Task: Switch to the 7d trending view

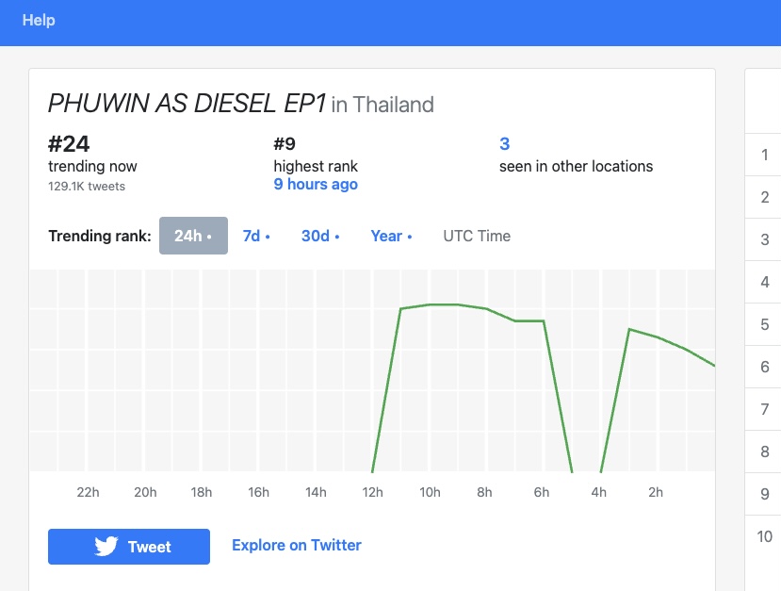Action: pyautogui.click(x=256, y=236)
